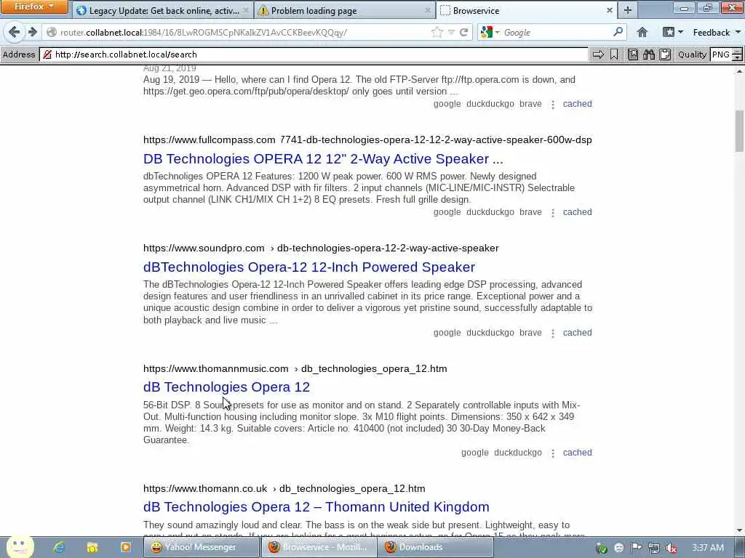Image resolution: width=745 pixels, height=558 pixels.
Task: Close the Browservice tab
Action: coord(610,10)
